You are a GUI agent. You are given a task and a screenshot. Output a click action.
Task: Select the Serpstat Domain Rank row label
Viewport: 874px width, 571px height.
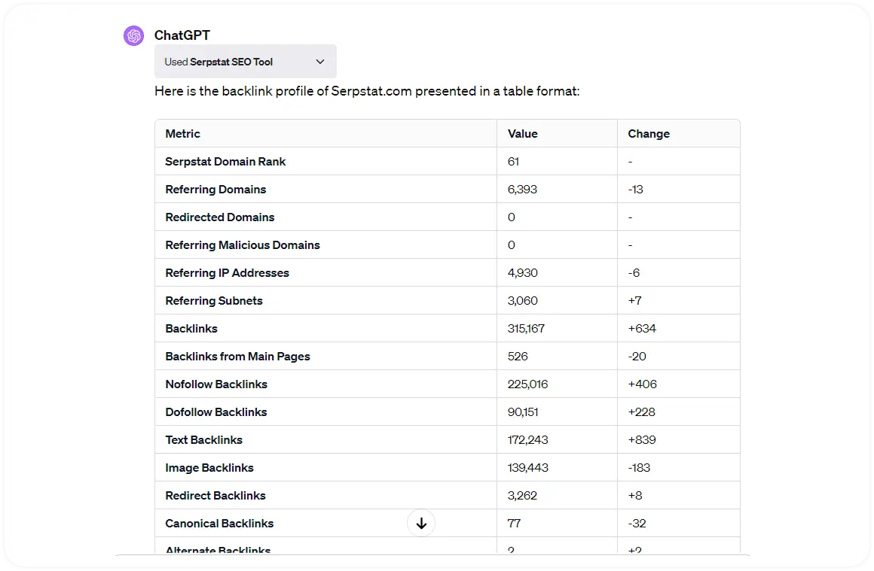(x=225, y=162)
